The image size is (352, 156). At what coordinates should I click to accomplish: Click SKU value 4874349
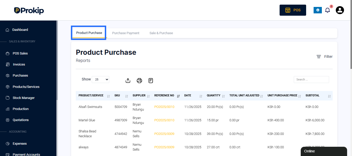coord(121,147)
